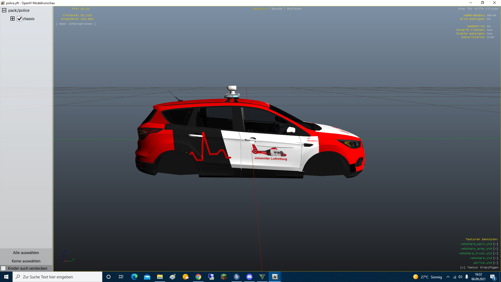Switch to the Skeleton tab

(294, 9)
